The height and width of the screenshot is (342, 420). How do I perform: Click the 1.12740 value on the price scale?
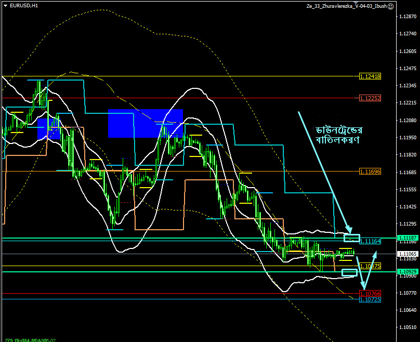[x=408, y=34]
